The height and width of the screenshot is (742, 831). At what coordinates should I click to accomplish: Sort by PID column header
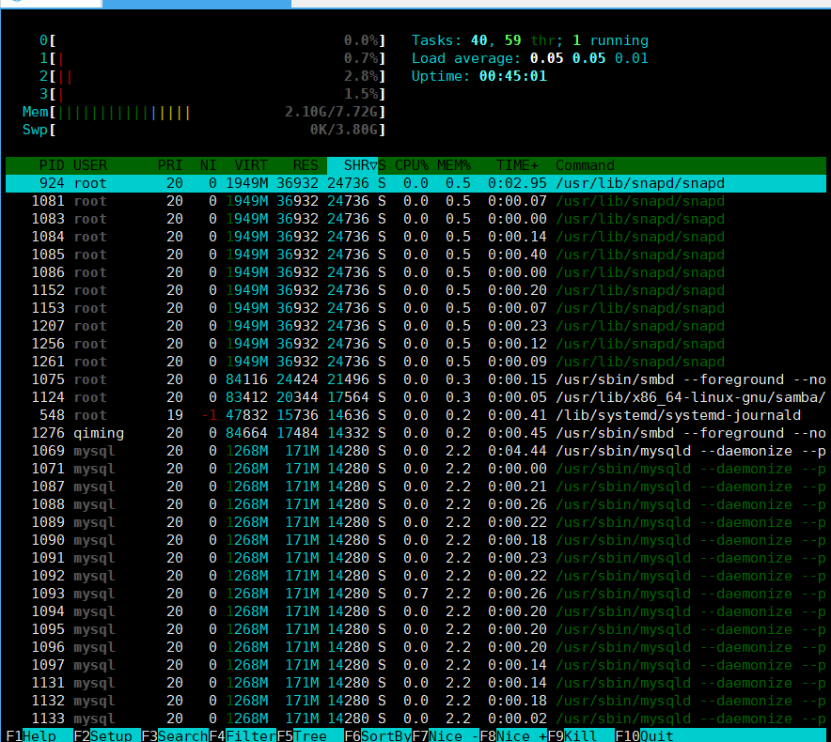pos(52,165)
